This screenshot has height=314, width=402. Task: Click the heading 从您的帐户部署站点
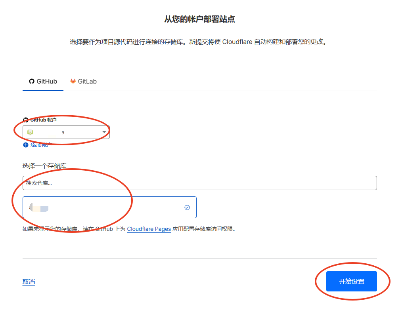(199, 19)
